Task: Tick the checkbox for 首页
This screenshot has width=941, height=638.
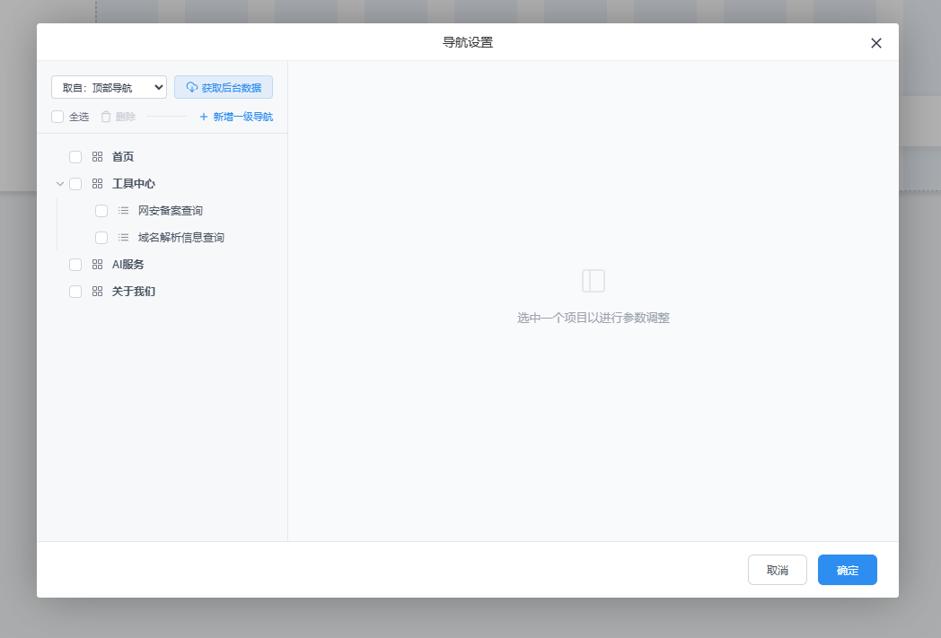Action: coord(75,157)
